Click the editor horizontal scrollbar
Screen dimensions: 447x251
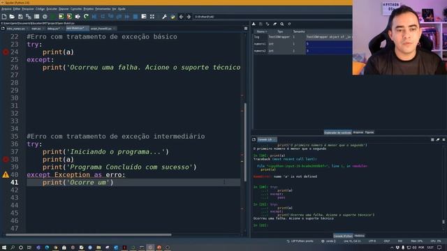[89, 235]
